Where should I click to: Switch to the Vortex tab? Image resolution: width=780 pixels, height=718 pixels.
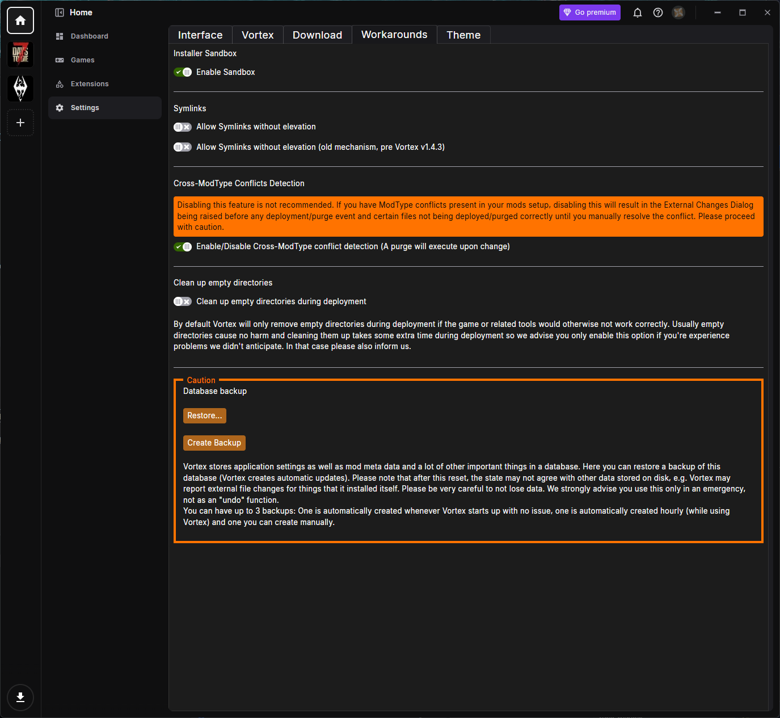(x=258, y=35)
